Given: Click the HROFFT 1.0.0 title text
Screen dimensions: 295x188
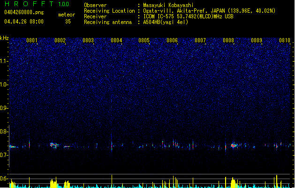Looking at the screenshot, I should [37, 4].
